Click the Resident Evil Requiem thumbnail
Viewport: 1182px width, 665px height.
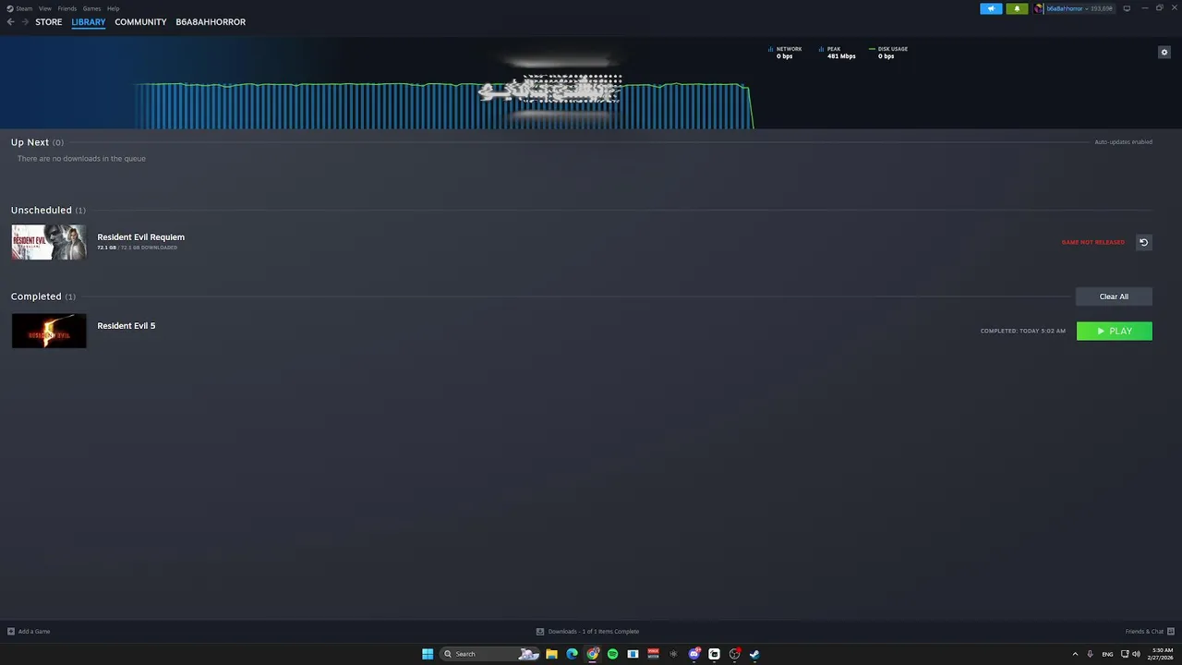(x=49, y=242)
